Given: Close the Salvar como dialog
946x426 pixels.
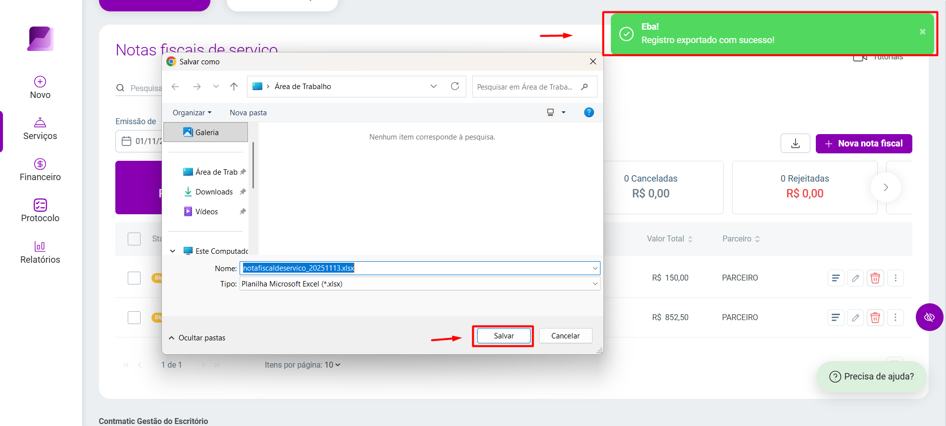Looking at the screenshot, I should pos(593,61).
